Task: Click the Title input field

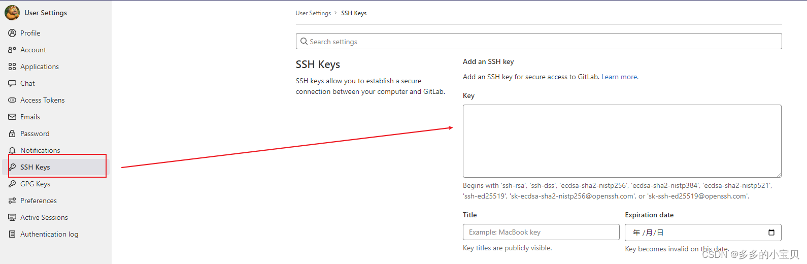Action: [541, 232]
